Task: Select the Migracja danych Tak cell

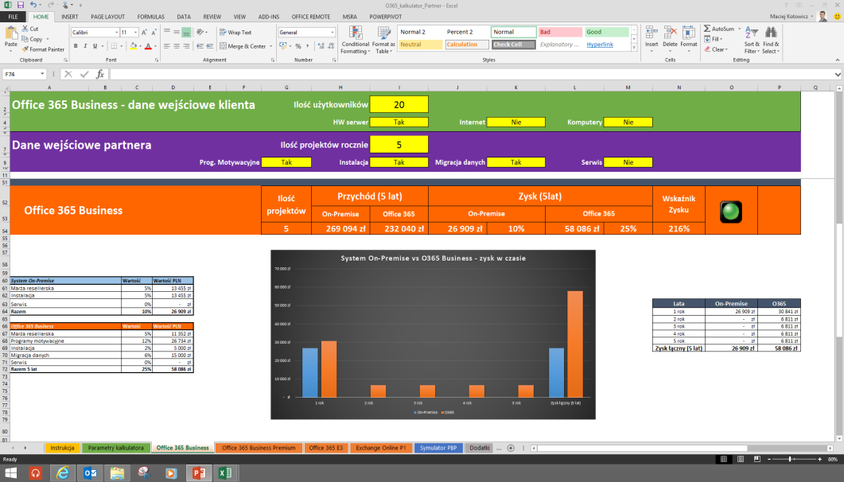Action: pyautogui.click(x=515, y=162)
